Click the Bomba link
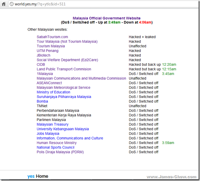The height and width of the screenshot is (181, 200). pyautogui.click(x=42, y=101)
